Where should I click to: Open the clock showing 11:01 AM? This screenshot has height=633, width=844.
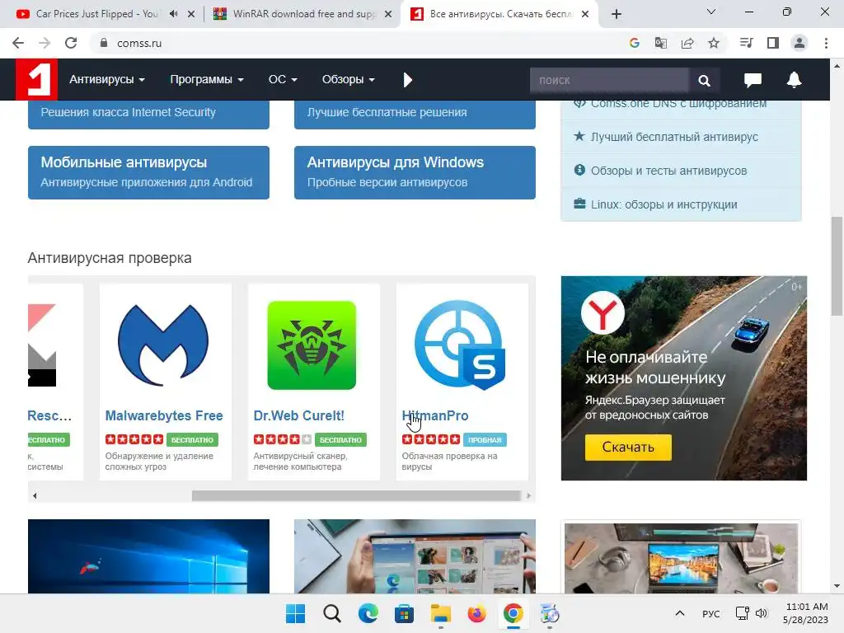pos(806,613)
